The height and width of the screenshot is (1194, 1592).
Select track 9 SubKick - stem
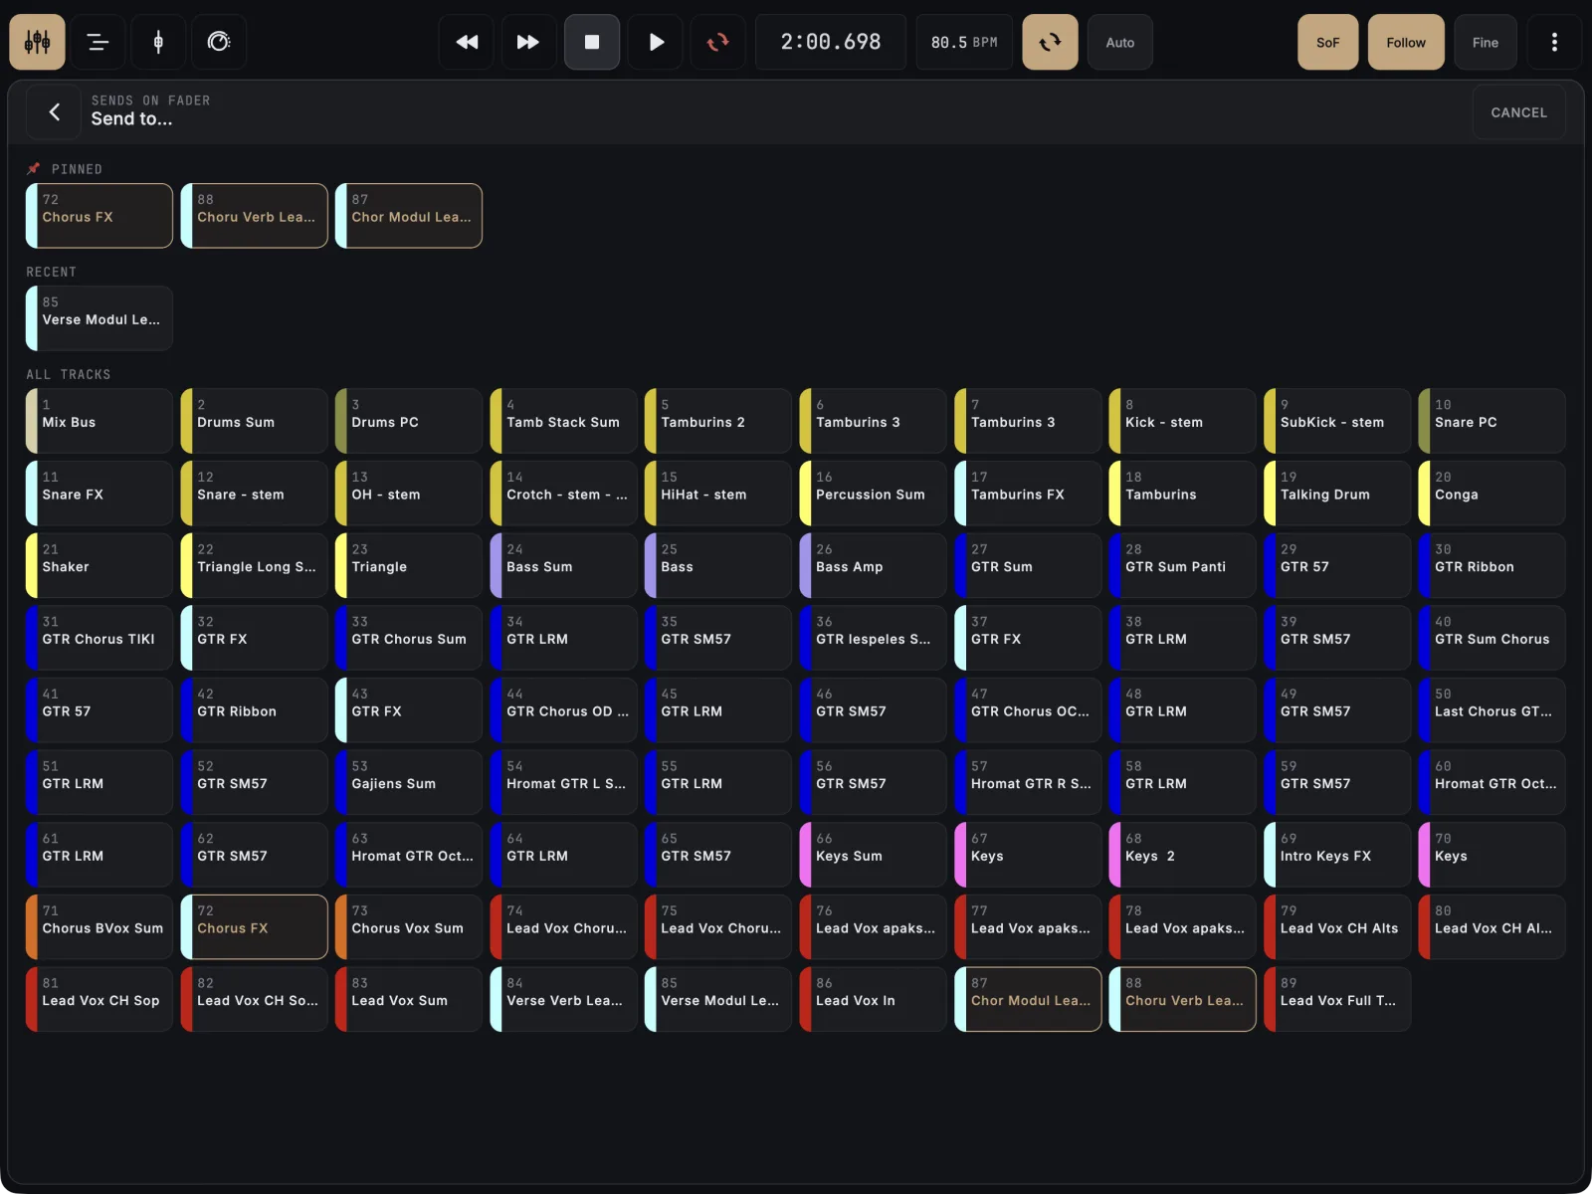click(x=1338, y=421)
